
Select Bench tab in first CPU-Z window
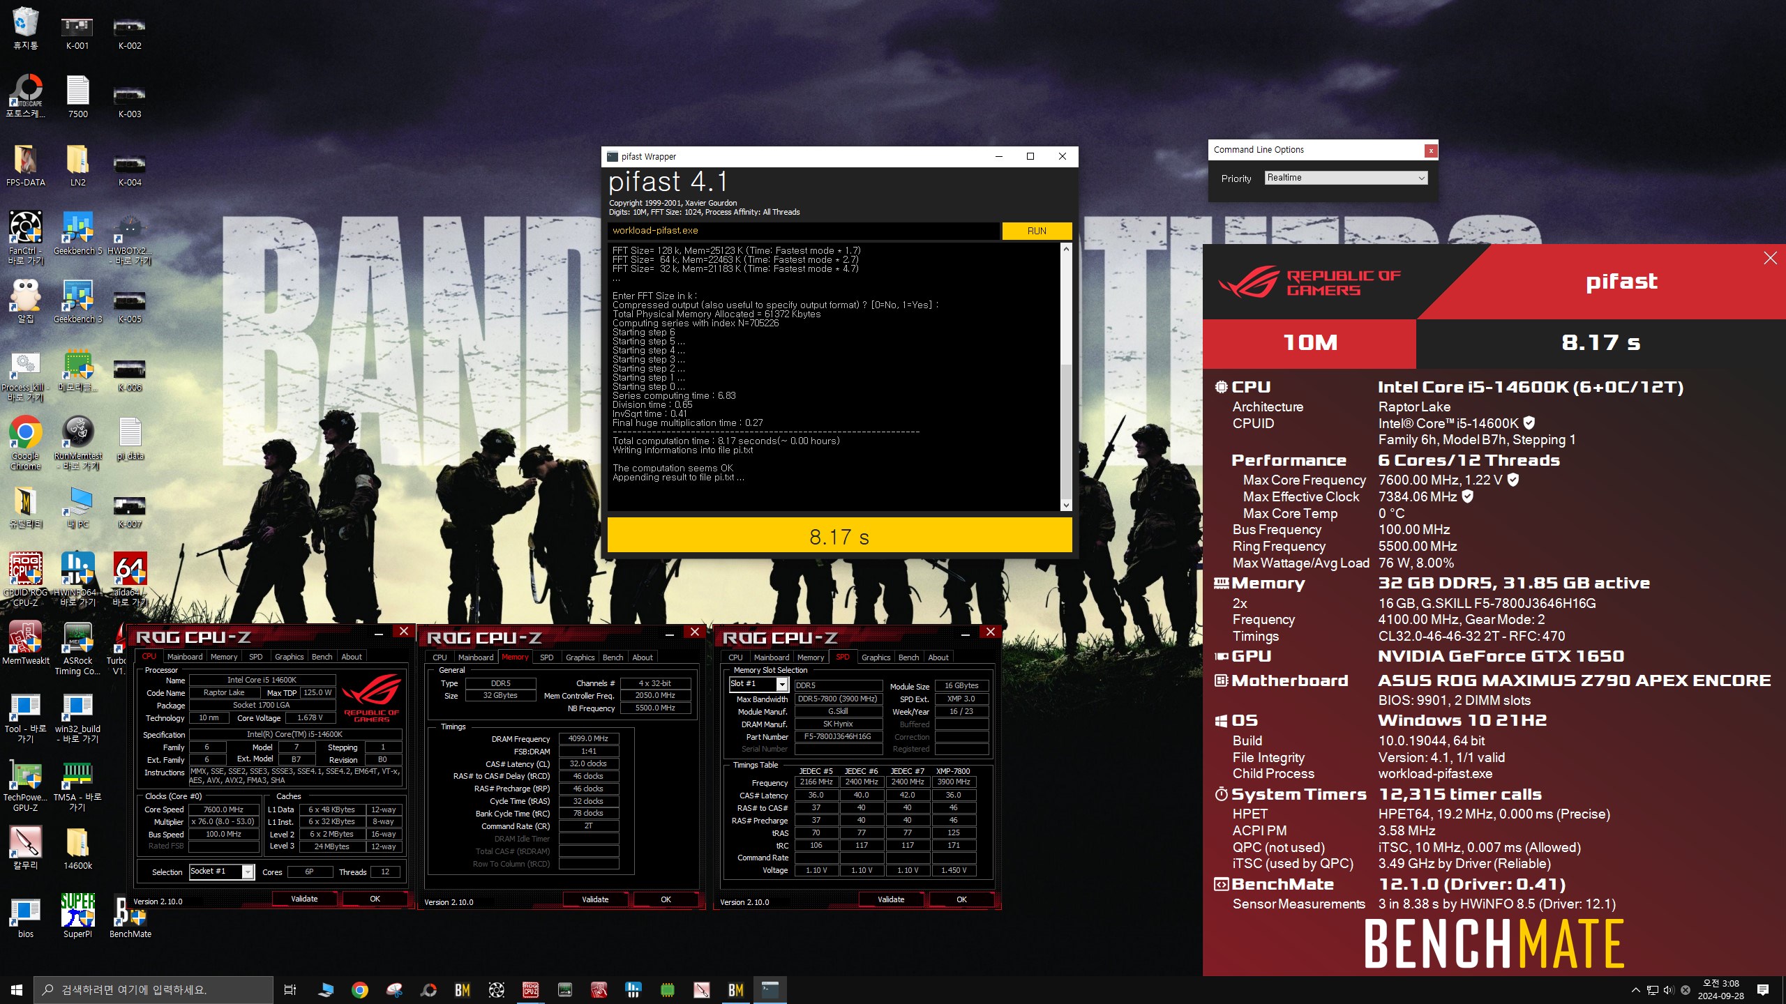coord(322,657)
